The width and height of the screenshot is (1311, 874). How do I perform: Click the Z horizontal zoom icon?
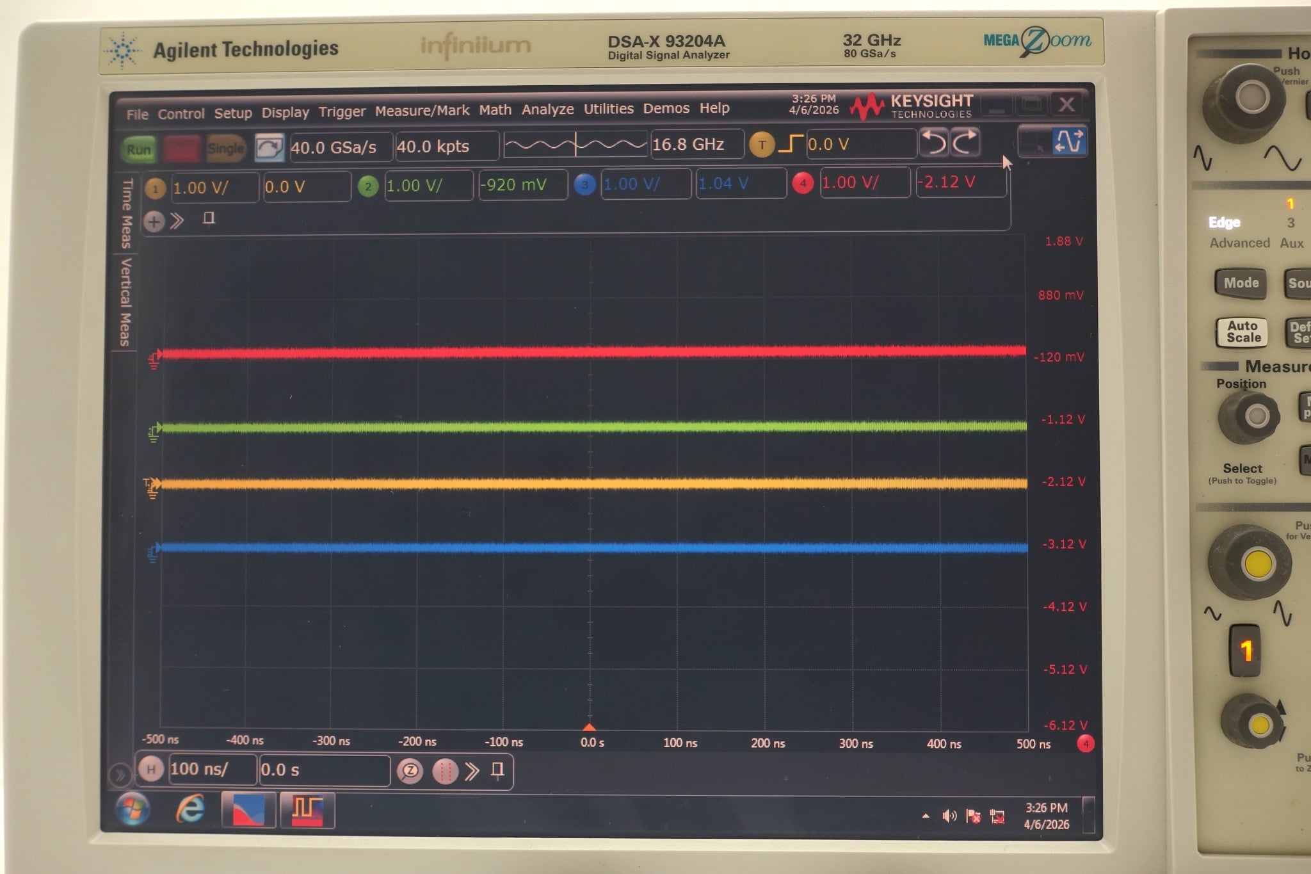[410, 771]
